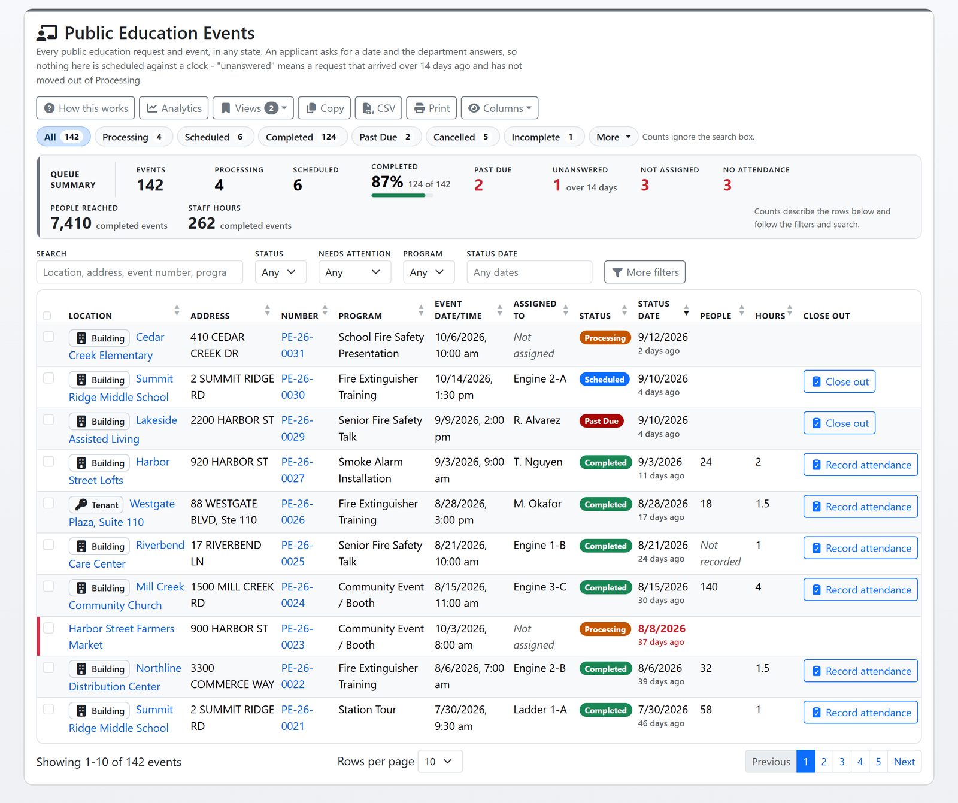Tick the Riverbend Care Center row checkbox

(x=48, y=544)
